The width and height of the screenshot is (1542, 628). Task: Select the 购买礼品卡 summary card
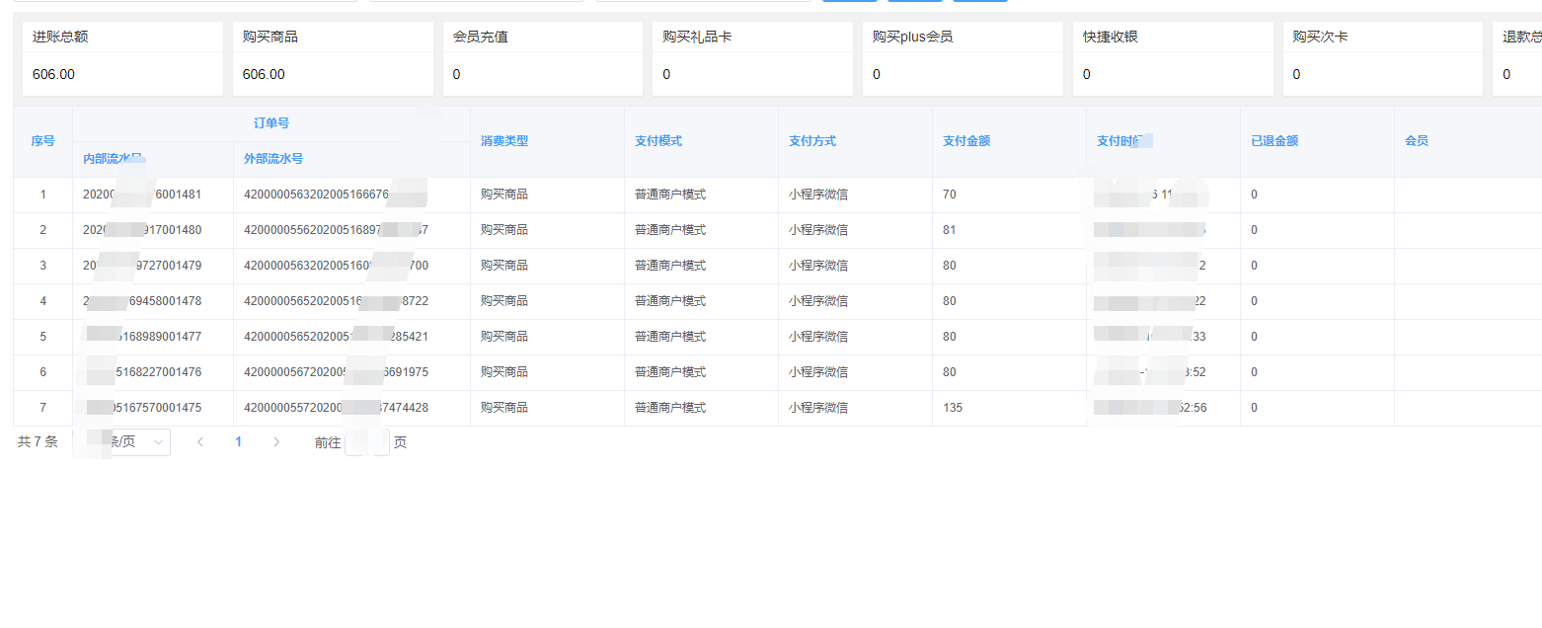pyautogui.click(x=752, y=58)
